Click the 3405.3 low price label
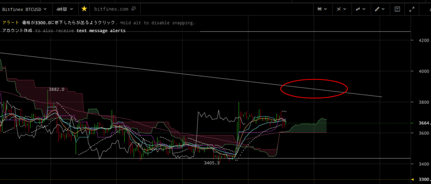 211,163
